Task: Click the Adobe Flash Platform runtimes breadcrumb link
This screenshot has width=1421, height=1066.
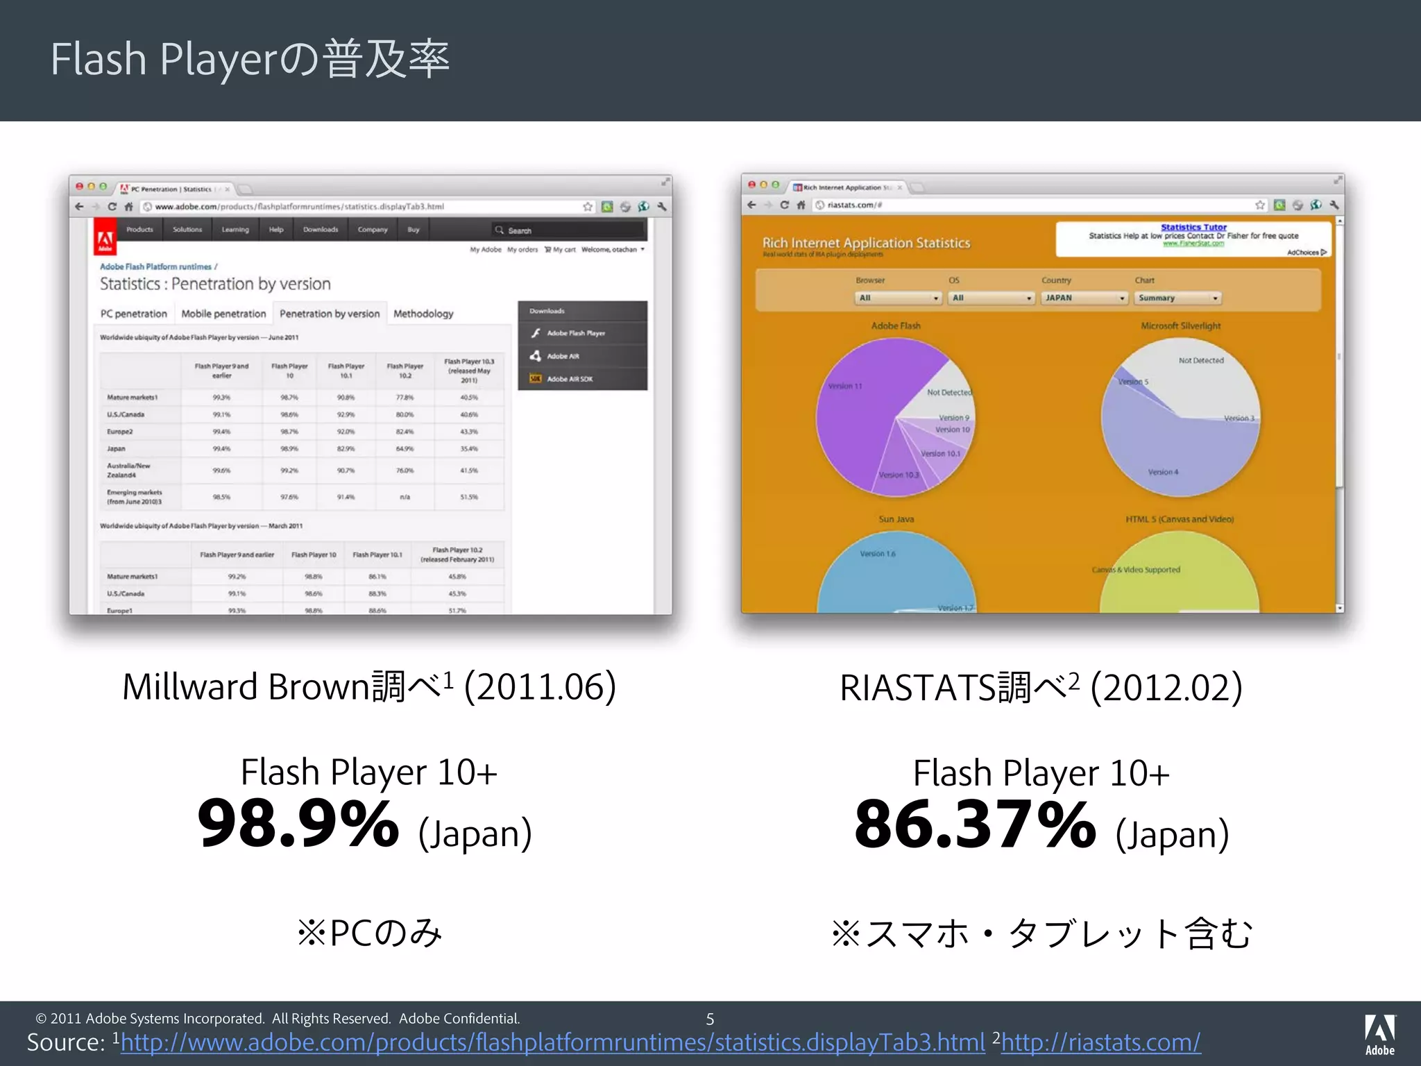Action: pyautogui.click(x=155, y=266)
